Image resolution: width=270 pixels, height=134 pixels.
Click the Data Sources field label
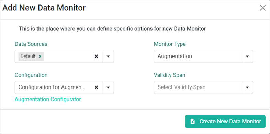31,44
